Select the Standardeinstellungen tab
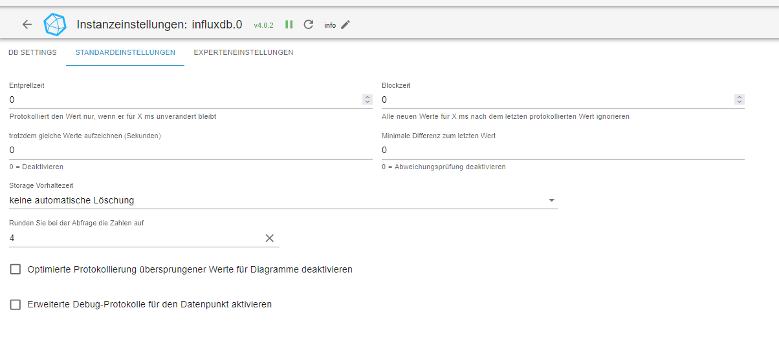Viewport: 779px width, 361px height. tap(125, 52)
